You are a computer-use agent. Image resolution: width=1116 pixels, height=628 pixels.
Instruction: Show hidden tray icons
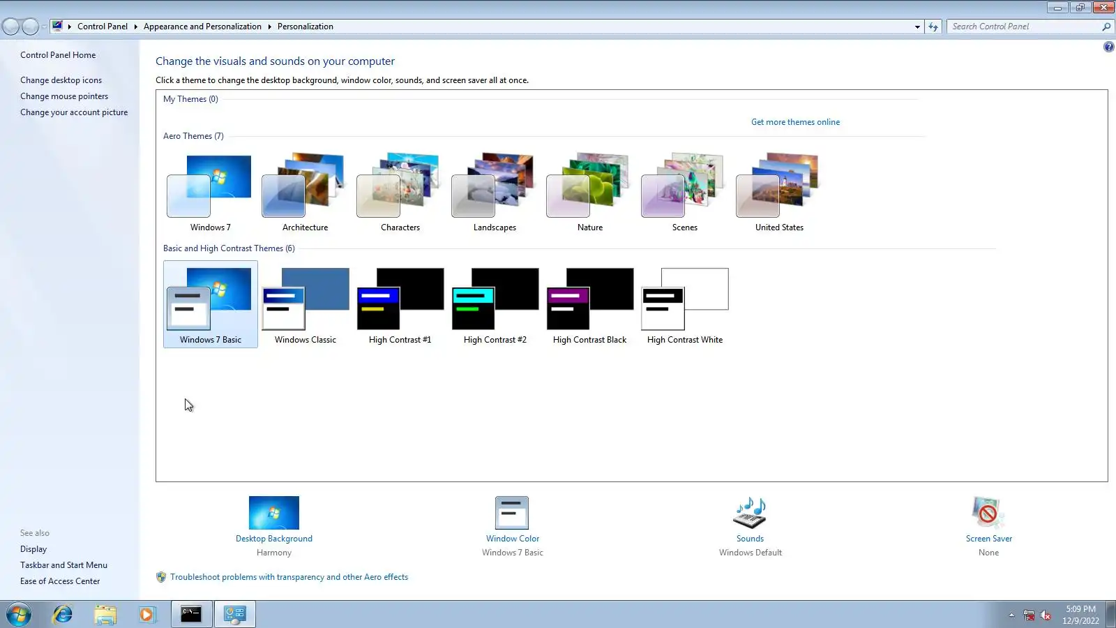coord(1011,615)
